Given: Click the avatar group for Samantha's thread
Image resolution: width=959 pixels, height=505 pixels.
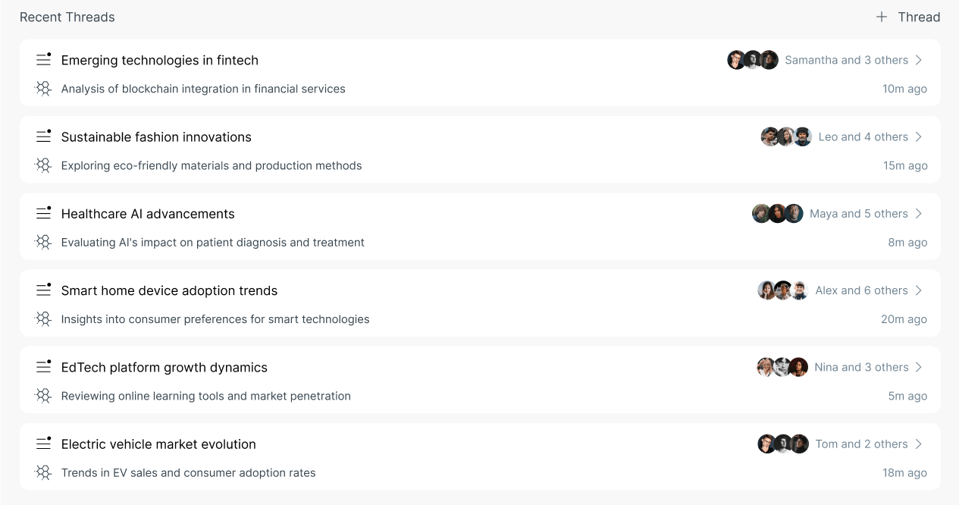Looking at the screenshot, I should (x=753, y=60).
